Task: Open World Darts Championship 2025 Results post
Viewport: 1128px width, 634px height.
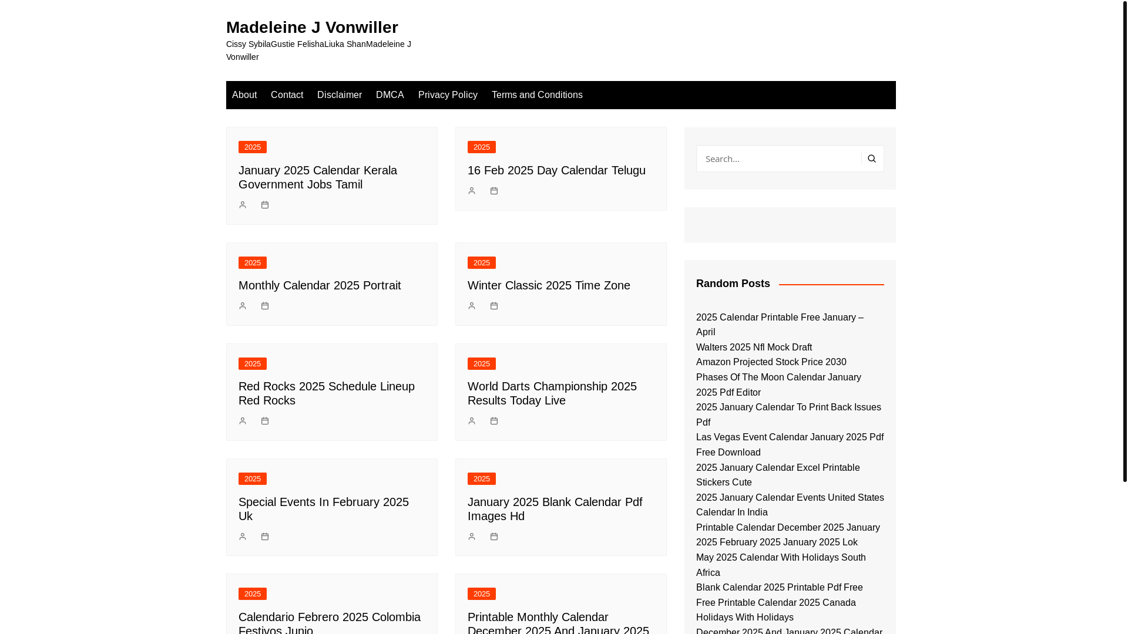Action: click(552, 393)
